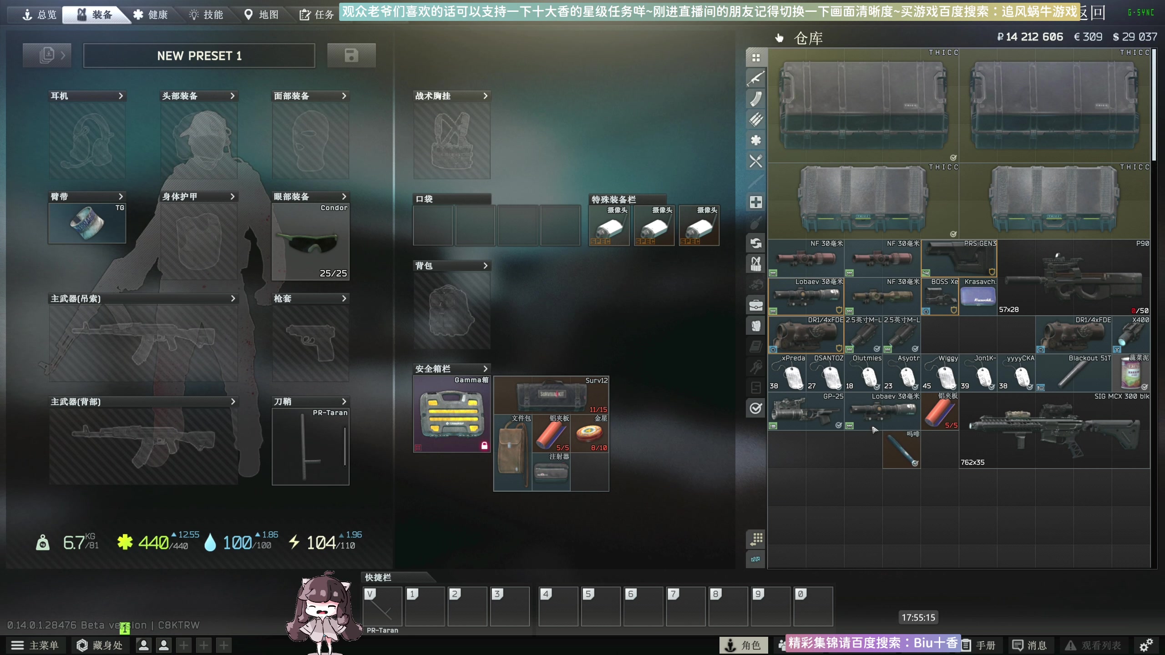Viewport: 1165px width, 655px height.
Task: Go to 藏身处 hideout button
Action: (x=100, y=645)
